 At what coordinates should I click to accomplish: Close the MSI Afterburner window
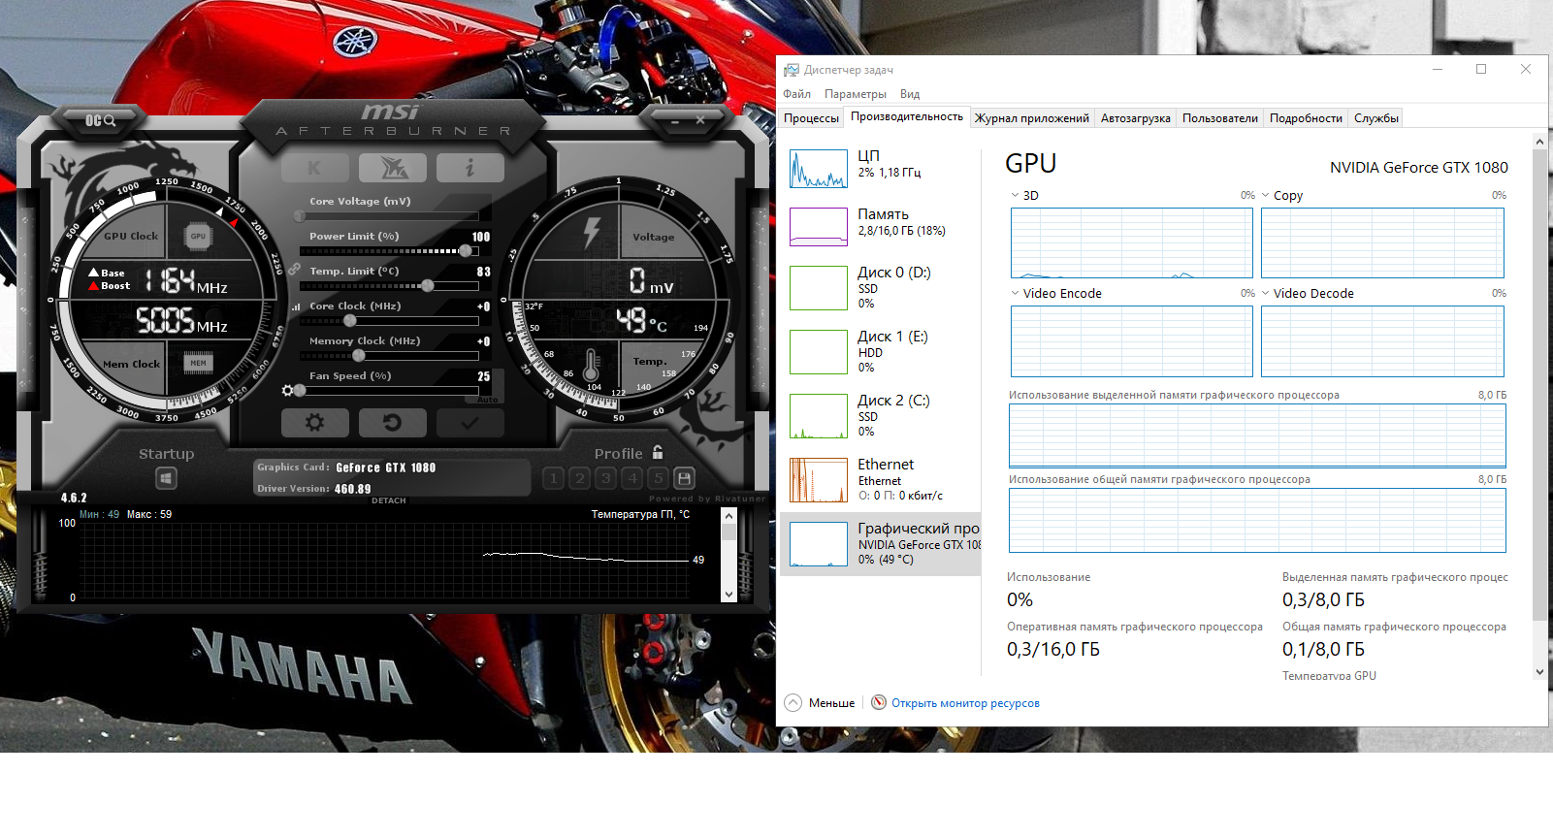tap(700, 120)
